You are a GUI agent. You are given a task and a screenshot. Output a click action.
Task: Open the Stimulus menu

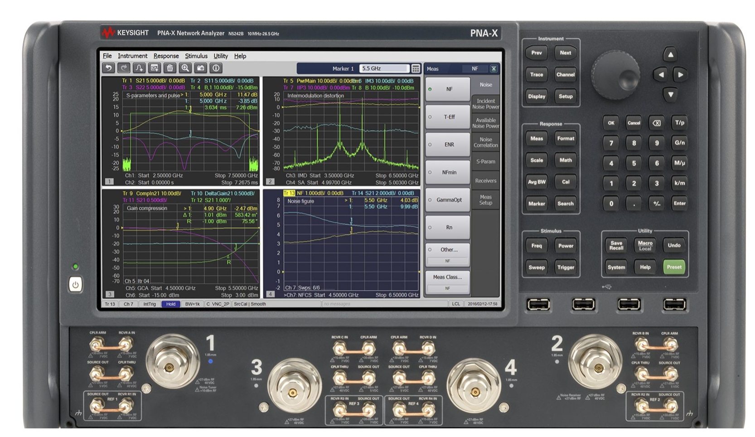[x=196, y=56]
